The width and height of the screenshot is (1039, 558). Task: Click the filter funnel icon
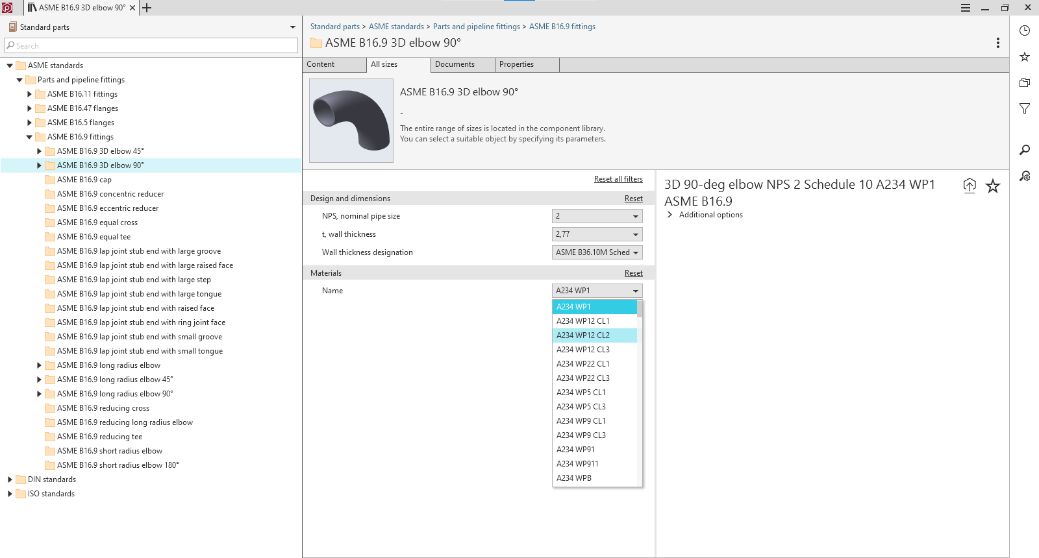1025,108
